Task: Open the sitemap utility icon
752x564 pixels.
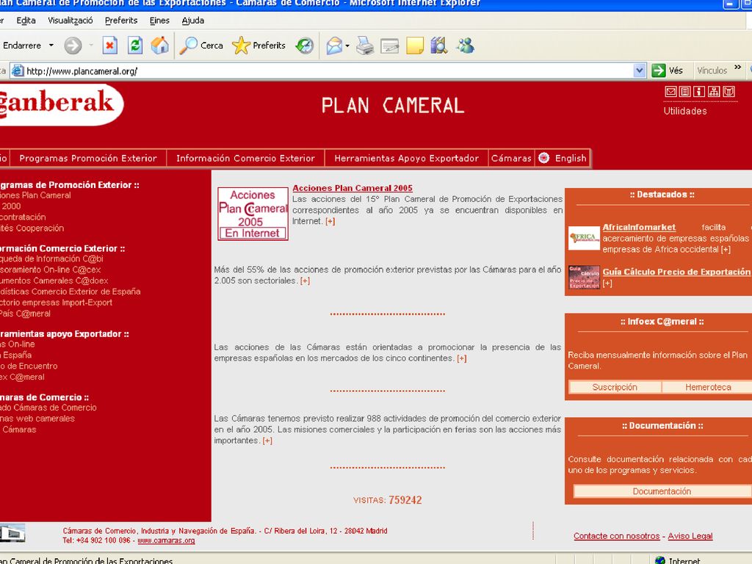Action: tap(714, 92)
